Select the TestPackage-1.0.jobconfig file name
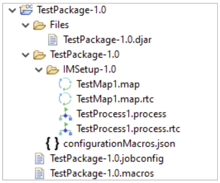220x183 pixels. click(107, 158)
